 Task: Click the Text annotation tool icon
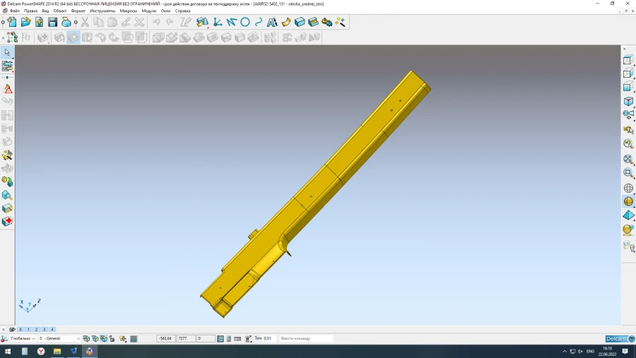pyautogui.click(x=272, y=23)
